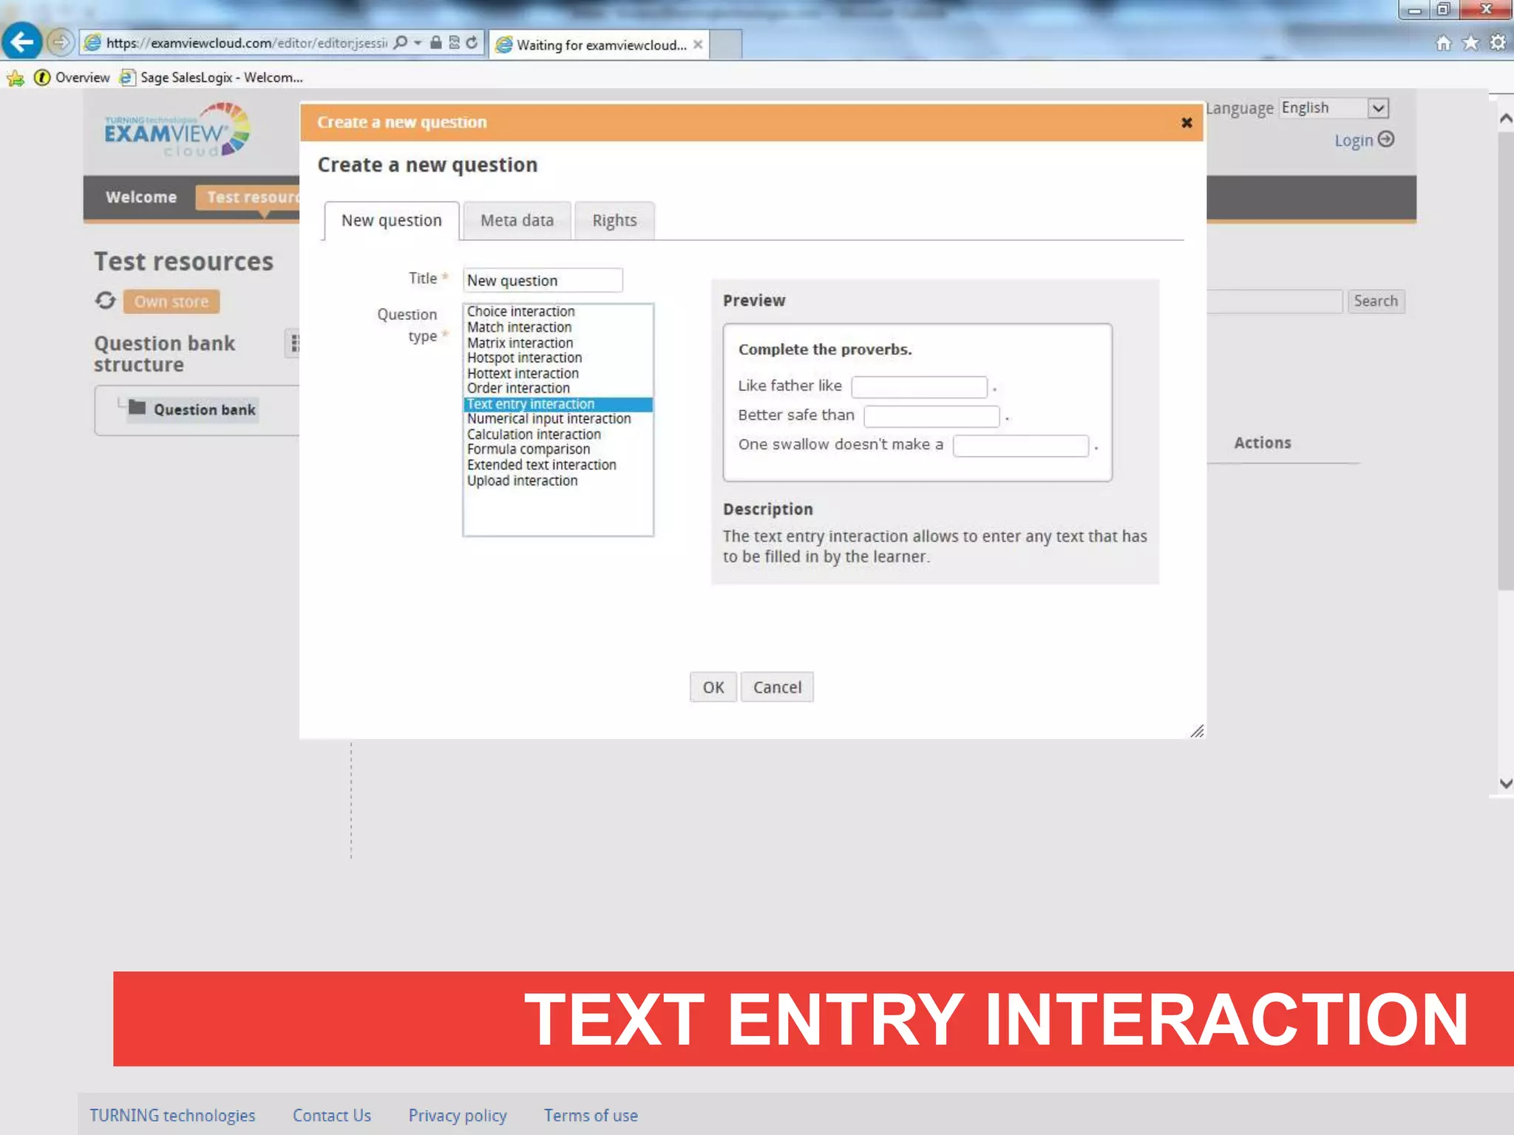Open the Favorites star icon
1514x1135 pixels.
click(1470, 43)
